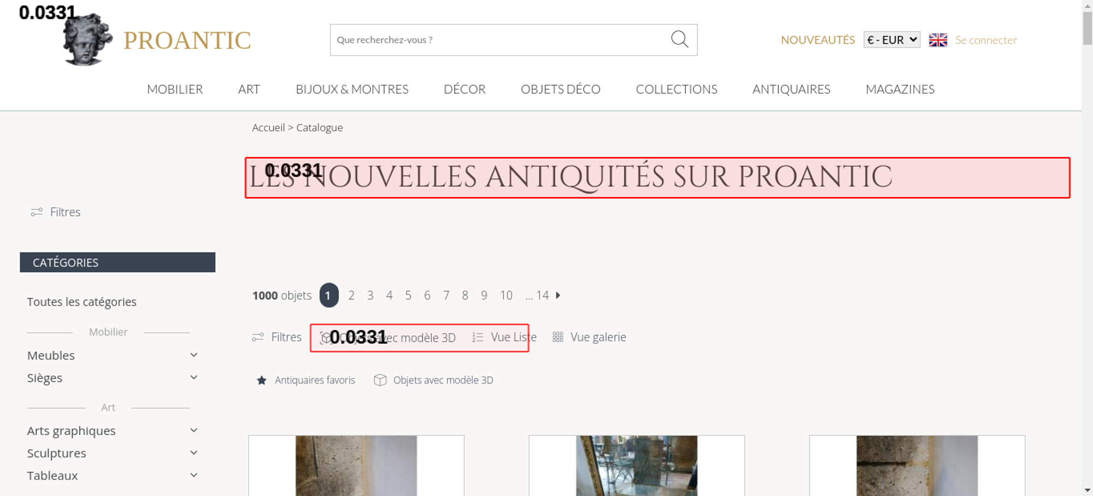Click the 3D cube icon beside Objets avec modèle 3D
The width and height of the screenshot is (1093, 496).
(x=380, y=380)
